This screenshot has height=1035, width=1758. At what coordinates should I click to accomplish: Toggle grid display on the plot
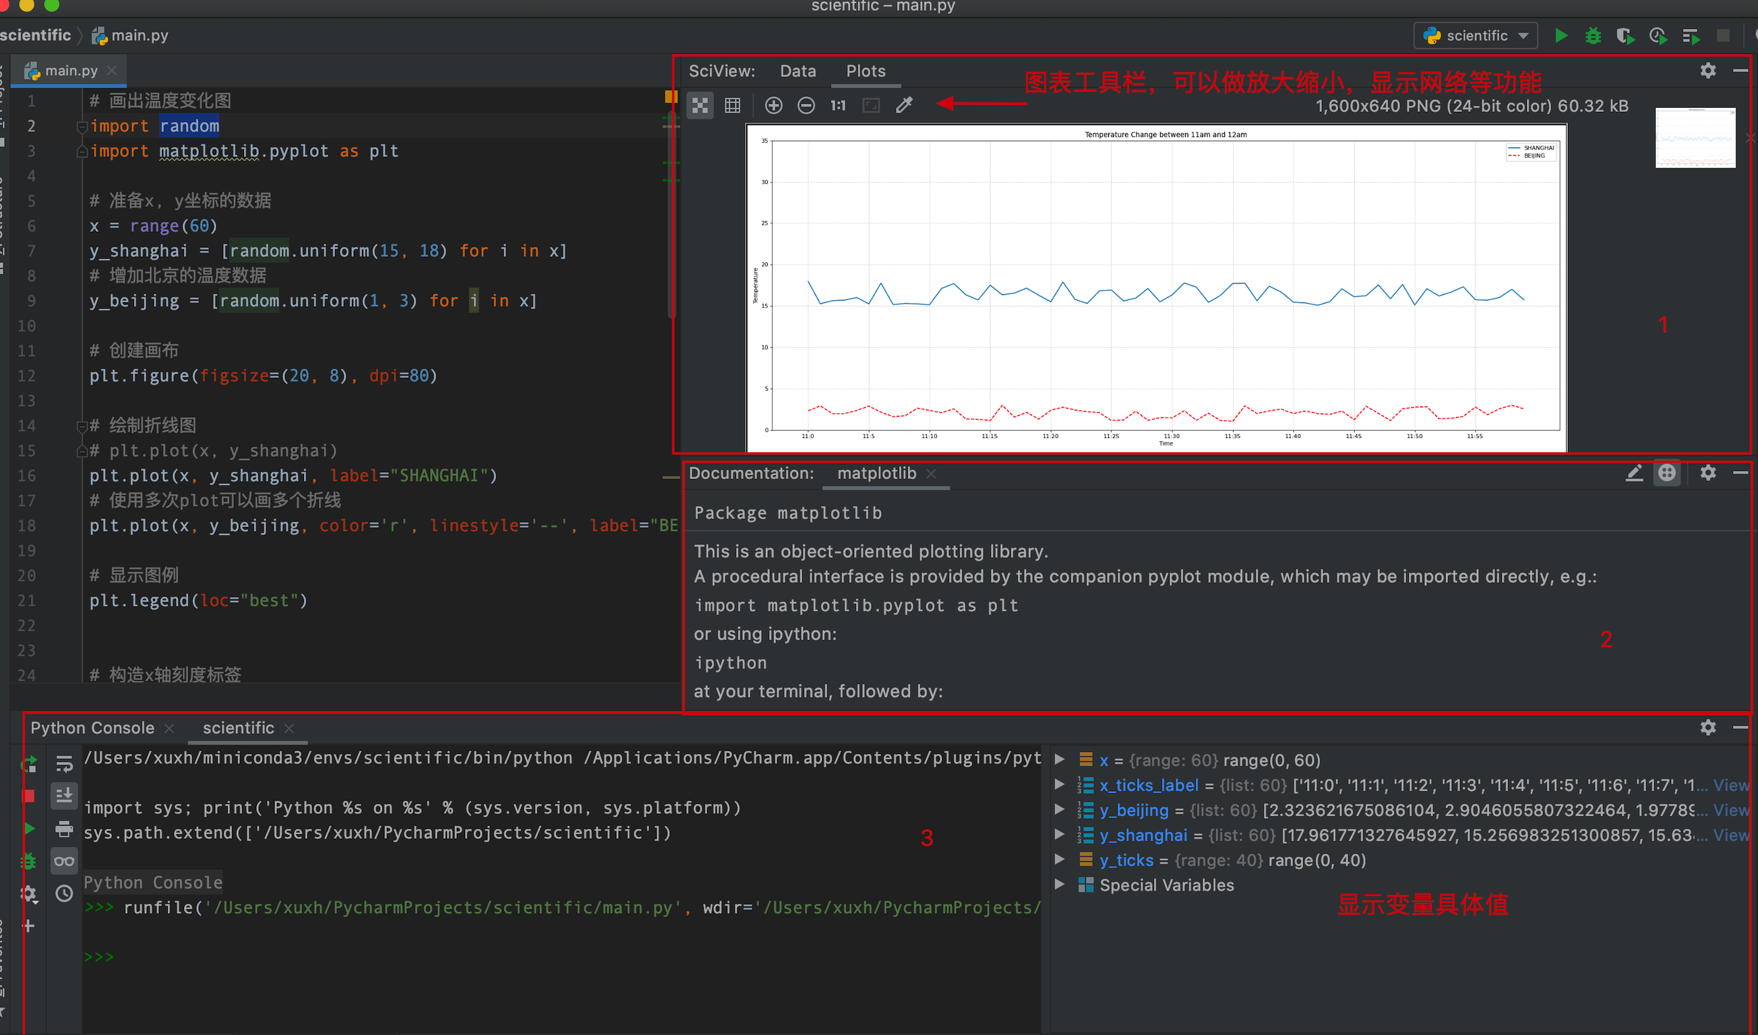point(733,105)
